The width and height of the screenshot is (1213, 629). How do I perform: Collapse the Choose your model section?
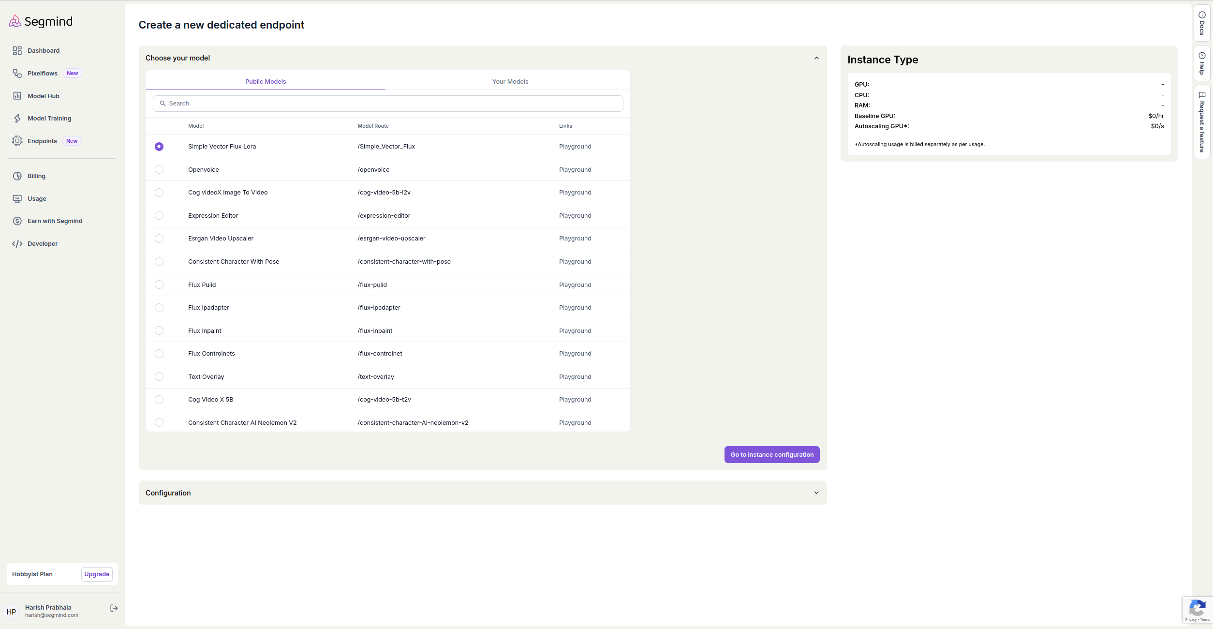tap(816, 58)
